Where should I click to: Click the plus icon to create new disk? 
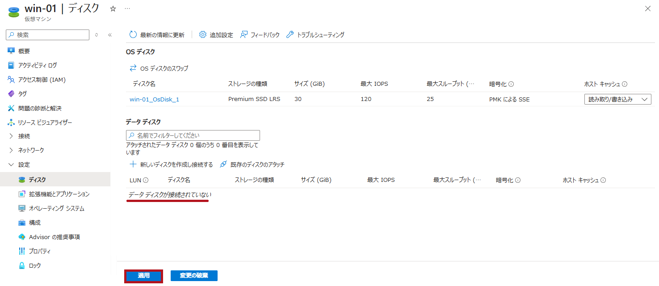133,164
